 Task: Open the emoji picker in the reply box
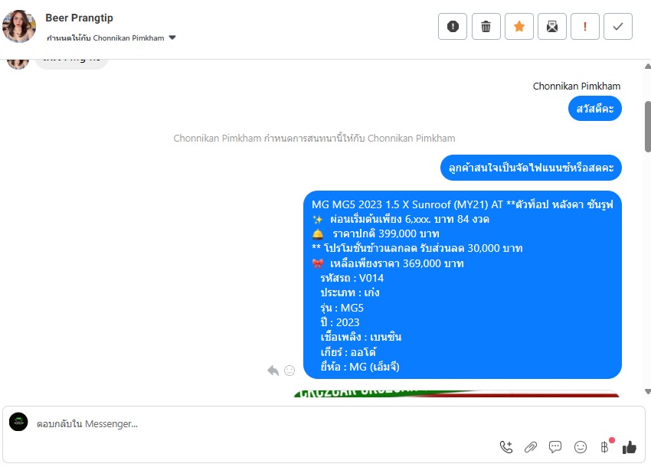click(580, 447)
